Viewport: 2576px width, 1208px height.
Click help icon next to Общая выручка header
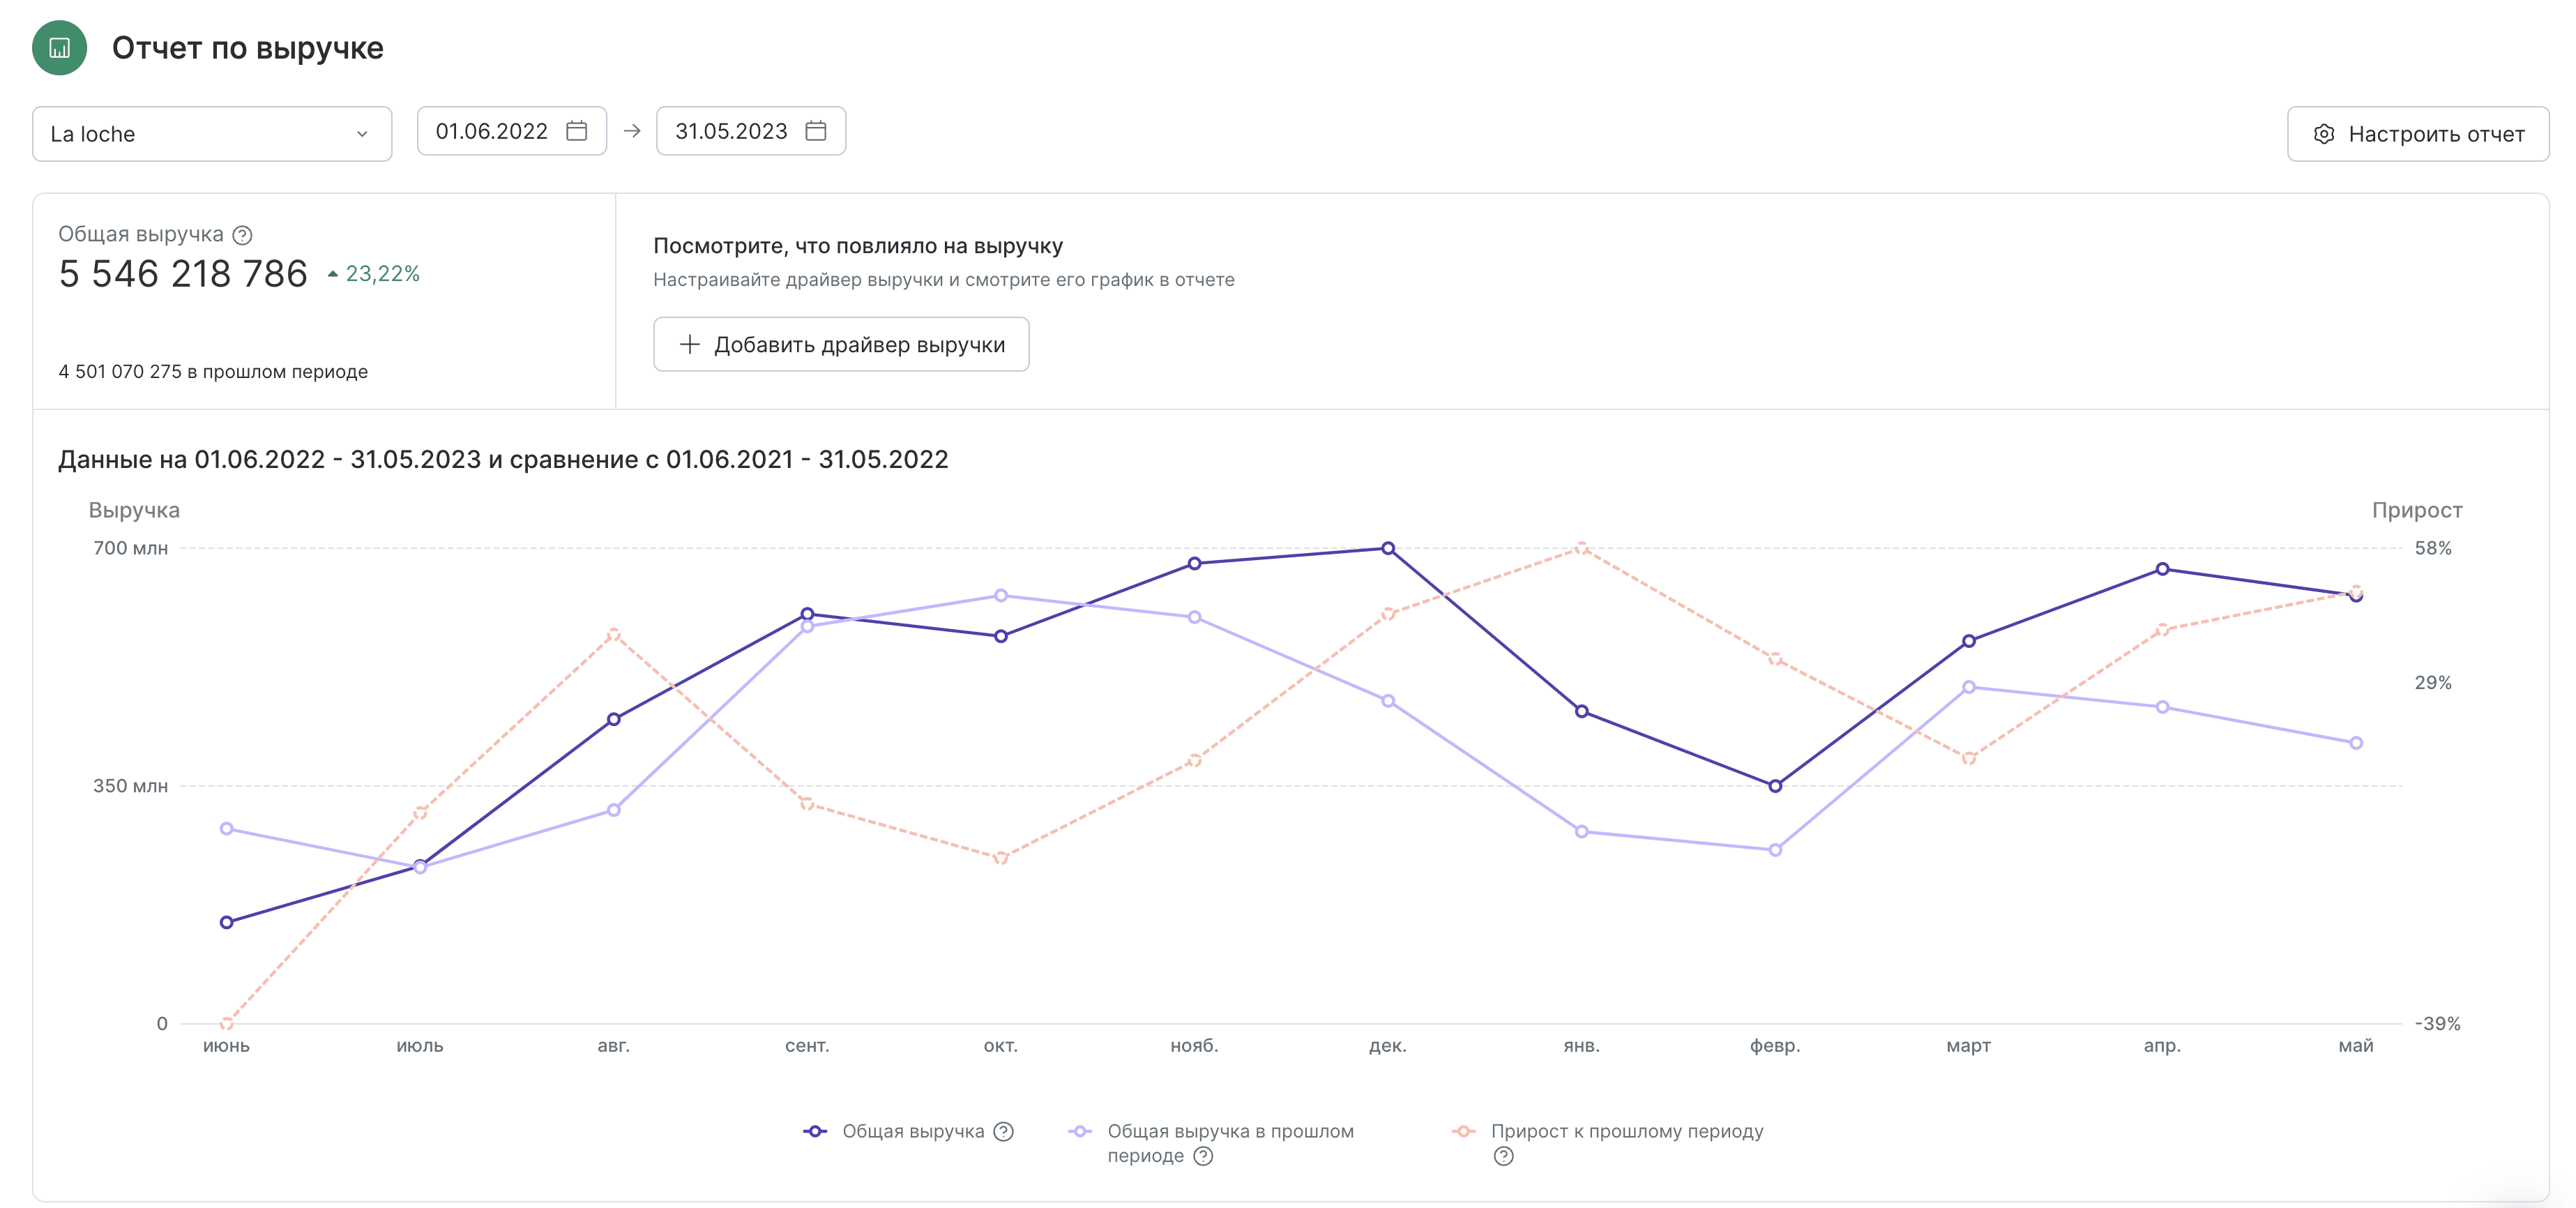242,235
